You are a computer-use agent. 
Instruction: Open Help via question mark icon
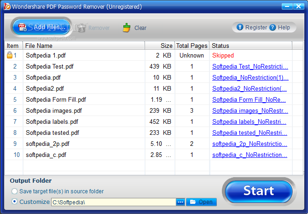click(273, 27)
